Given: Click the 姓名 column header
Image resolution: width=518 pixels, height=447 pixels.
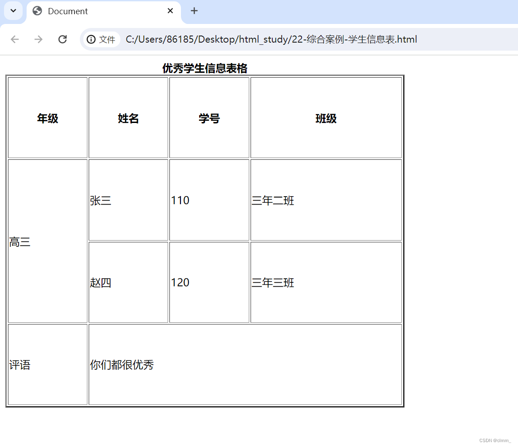Looking at the screenshot, I should tap(128, 118).
